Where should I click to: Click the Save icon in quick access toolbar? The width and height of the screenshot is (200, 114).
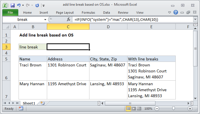13,5
